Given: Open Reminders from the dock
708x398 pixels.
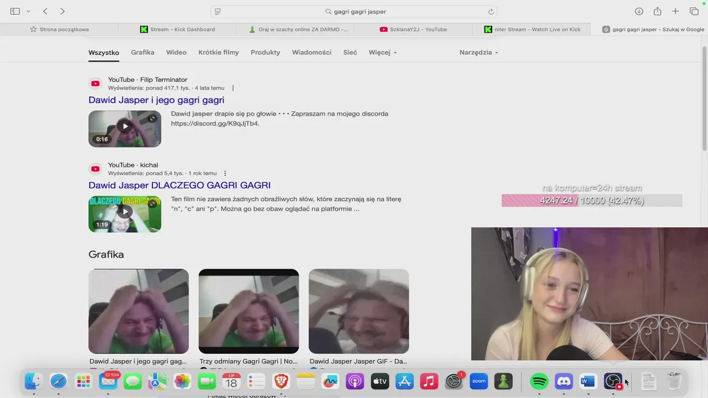Looking at the screenshot, I should [x=256, y=381].
